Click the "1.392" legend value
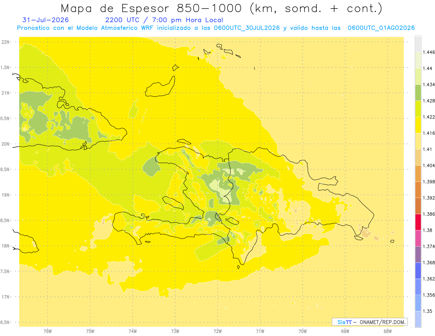This screenshot has width=435, height=336. click(x=430, y=198)
